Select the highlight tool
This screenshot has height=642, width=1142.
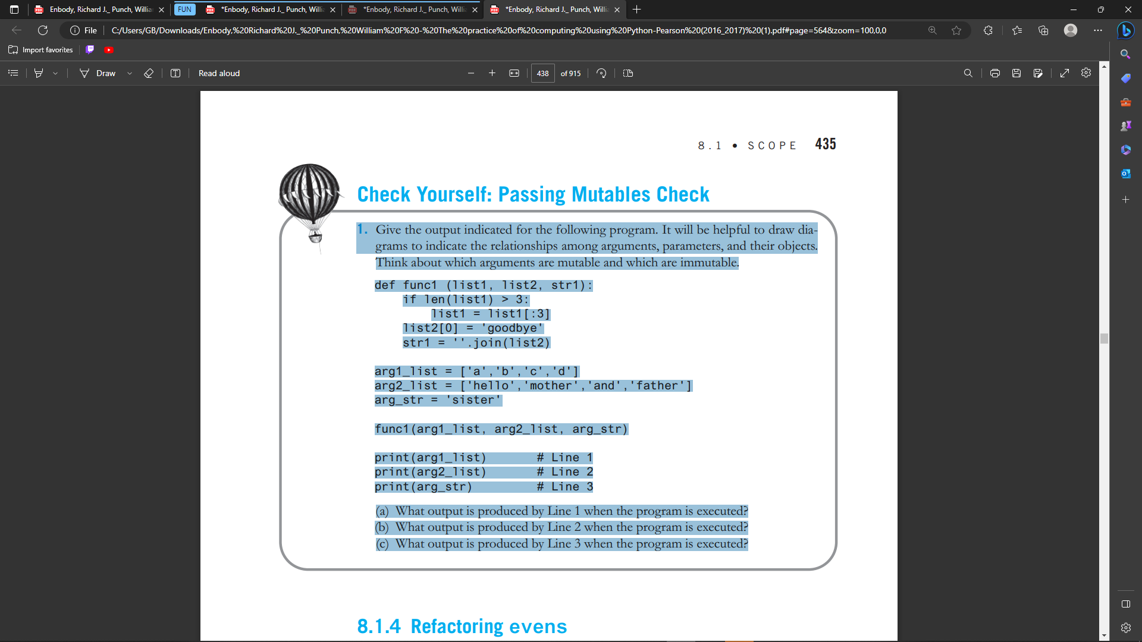tap(39, 73)
